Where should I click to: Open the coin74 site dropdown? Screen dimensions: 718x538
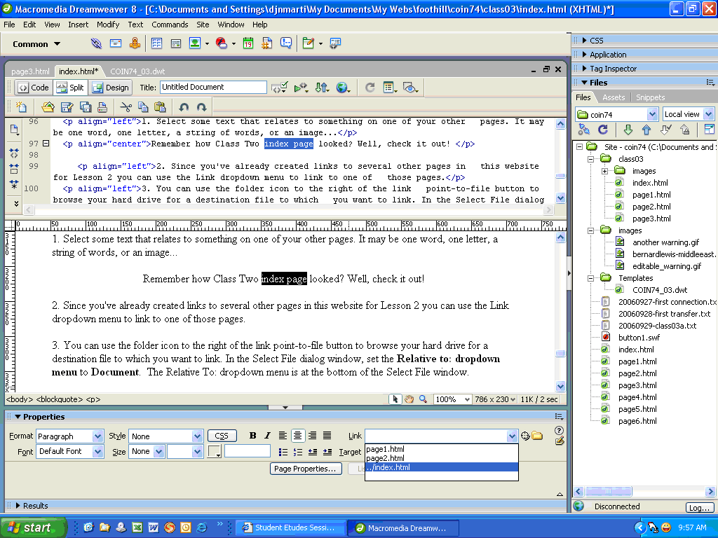(x=653, y=114)
